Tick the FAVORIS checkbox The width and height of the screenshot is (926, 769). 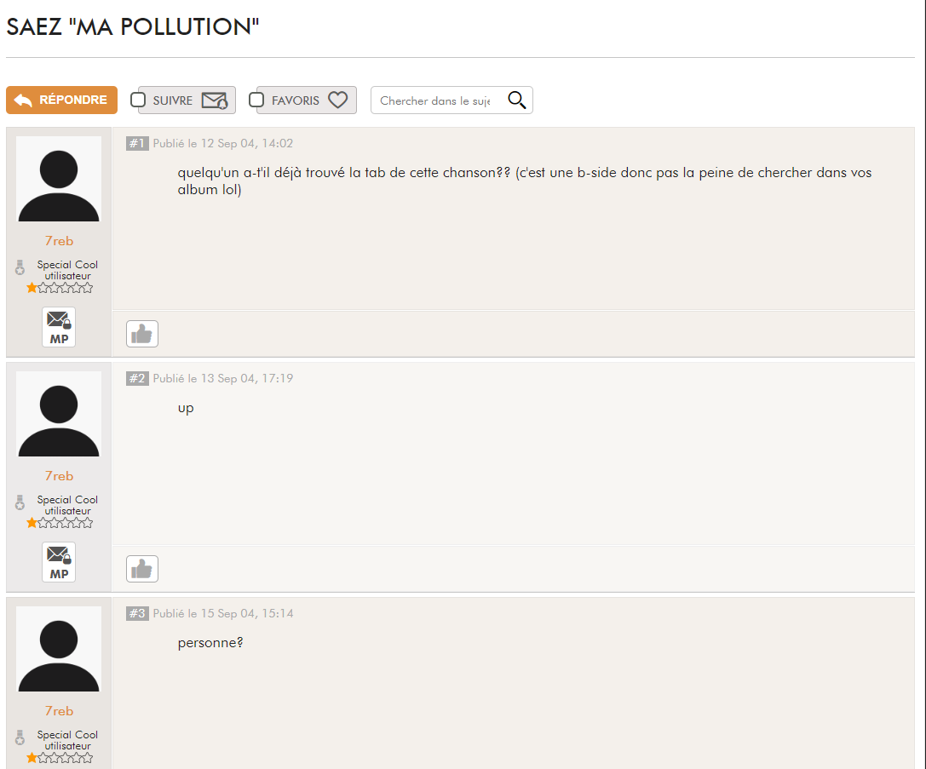(x=256, y=100)
